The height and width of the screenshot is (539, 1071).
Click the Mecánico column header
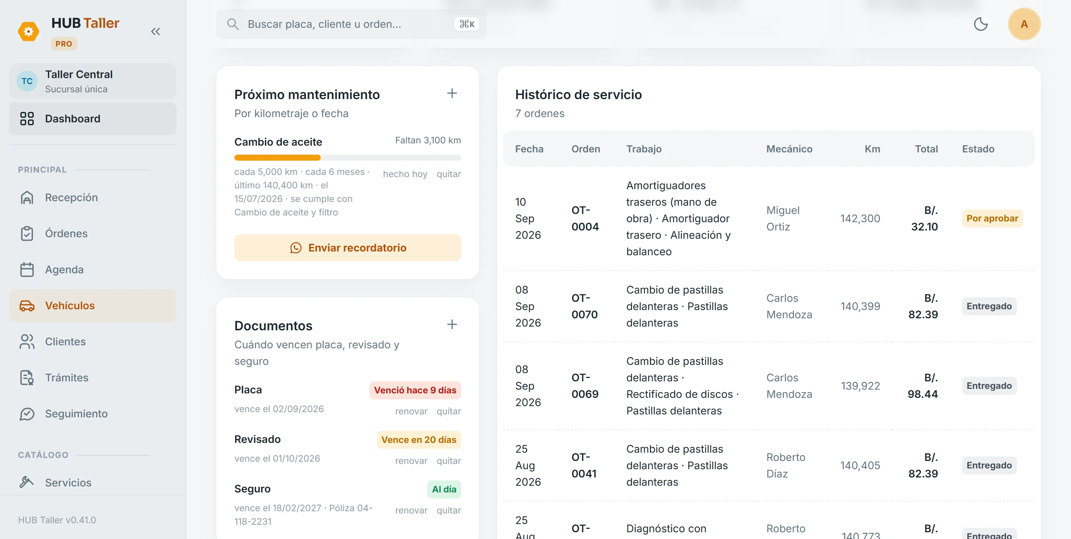pos(789,149)
